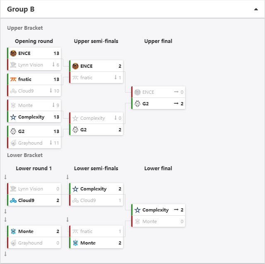Viewport: 265px width, 264px height.
Task: Click Cloud9 in Lower semi-finals match
Action: tap(88, 200)
